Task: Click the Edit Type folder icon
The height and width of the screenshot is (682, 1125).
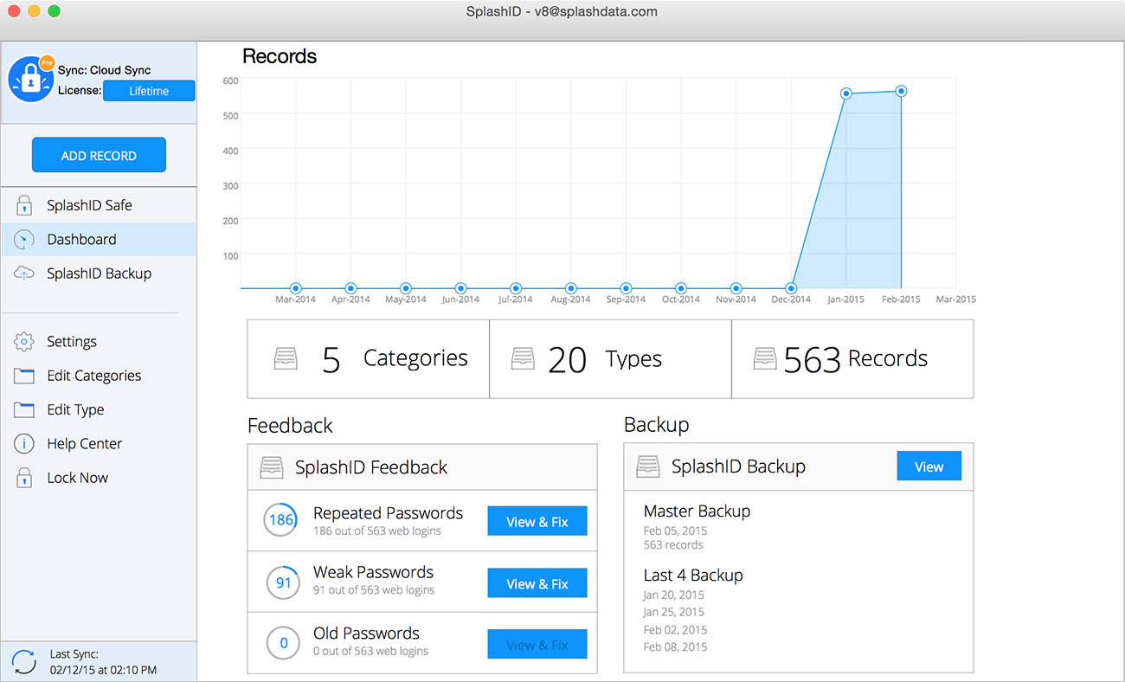Action: pyautogui.click(x=24, y=409)
